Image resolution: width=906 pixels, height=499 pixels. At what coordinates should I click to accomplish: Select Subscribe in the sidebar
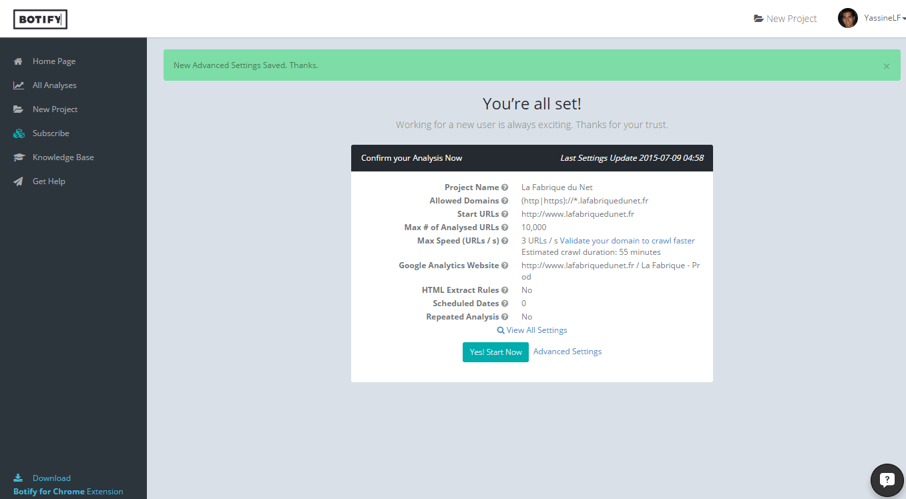(51, 133)
